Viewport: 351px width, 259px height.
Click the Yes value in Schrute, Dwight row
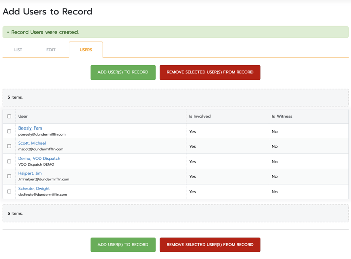192,192
